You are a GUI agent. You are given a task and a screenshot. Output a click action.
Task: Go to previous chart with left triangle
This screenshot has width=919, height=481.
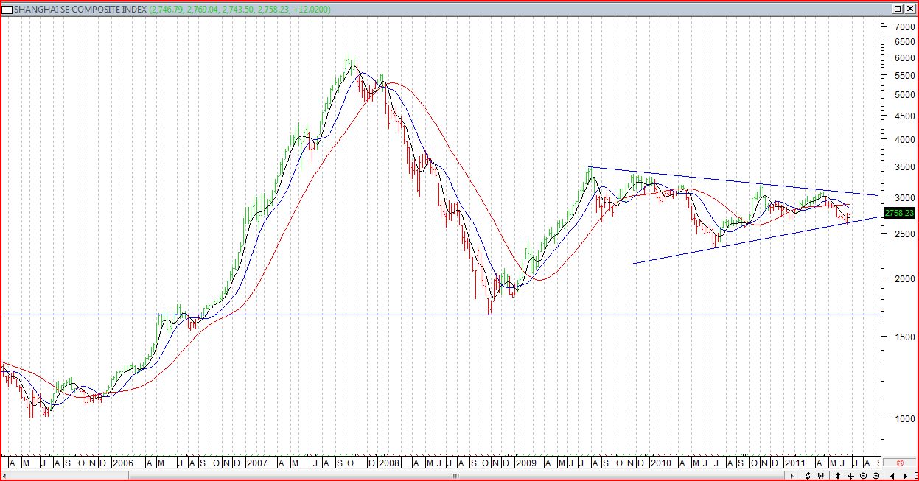[x=892, y=476]
